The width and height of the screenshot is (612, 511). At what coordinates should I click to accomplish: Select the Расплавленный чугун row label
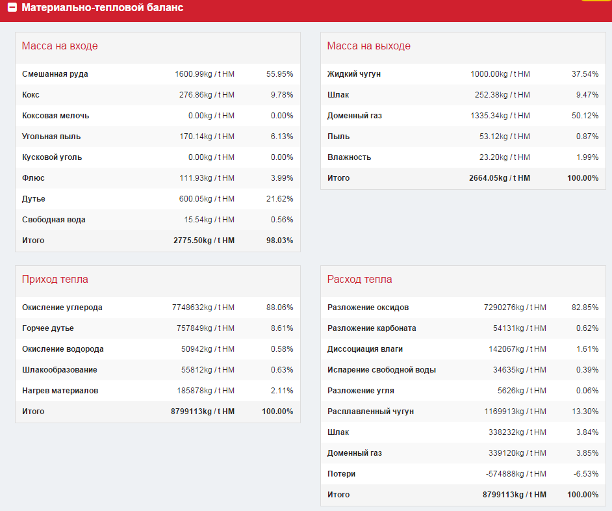click(370, 412)
